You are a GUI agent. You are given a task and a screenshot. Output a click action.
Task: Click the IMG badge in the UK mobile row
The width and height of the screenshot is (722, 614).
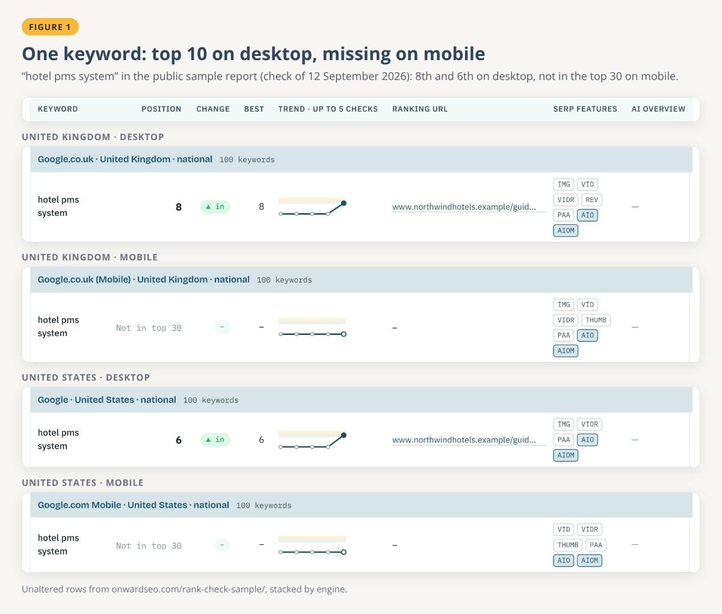[564, 305]
